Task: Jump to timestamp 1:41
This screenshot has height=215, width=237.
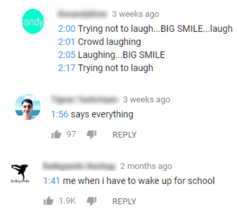Action: (52, 181)
